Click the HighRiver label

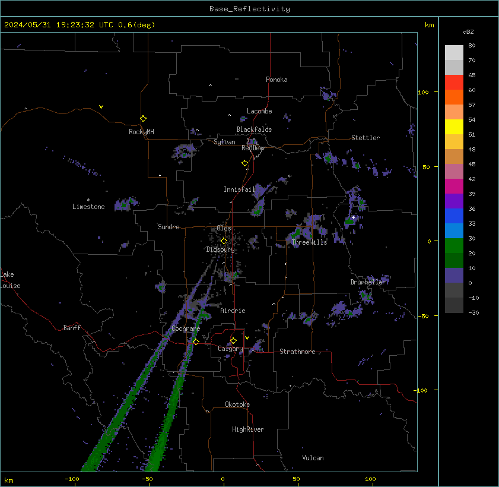tap(248, 429)
